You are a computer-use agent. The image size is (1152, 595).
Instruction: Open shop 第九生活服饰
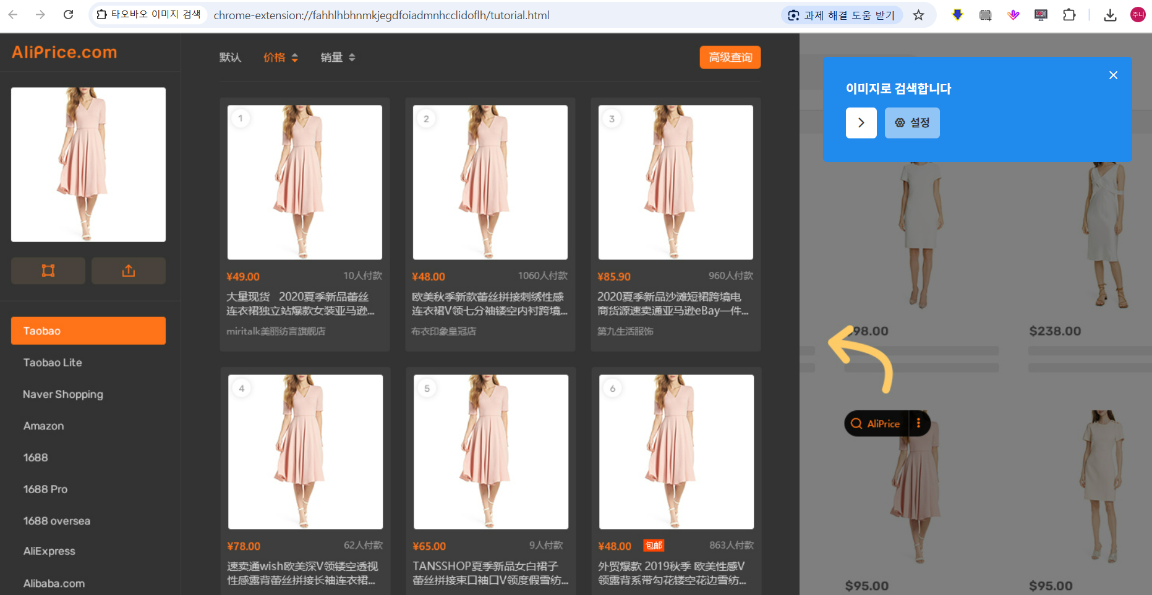click(x=625, y=331)
